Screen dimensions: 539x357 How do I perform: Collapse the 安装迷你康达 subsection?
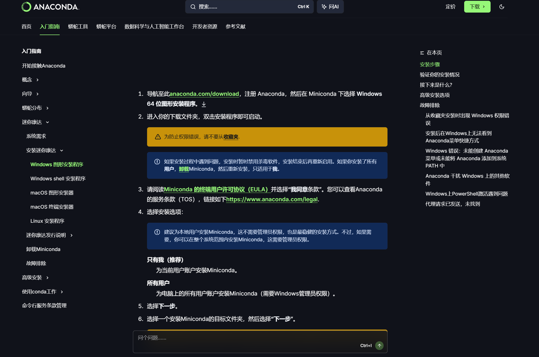point(62,150)
